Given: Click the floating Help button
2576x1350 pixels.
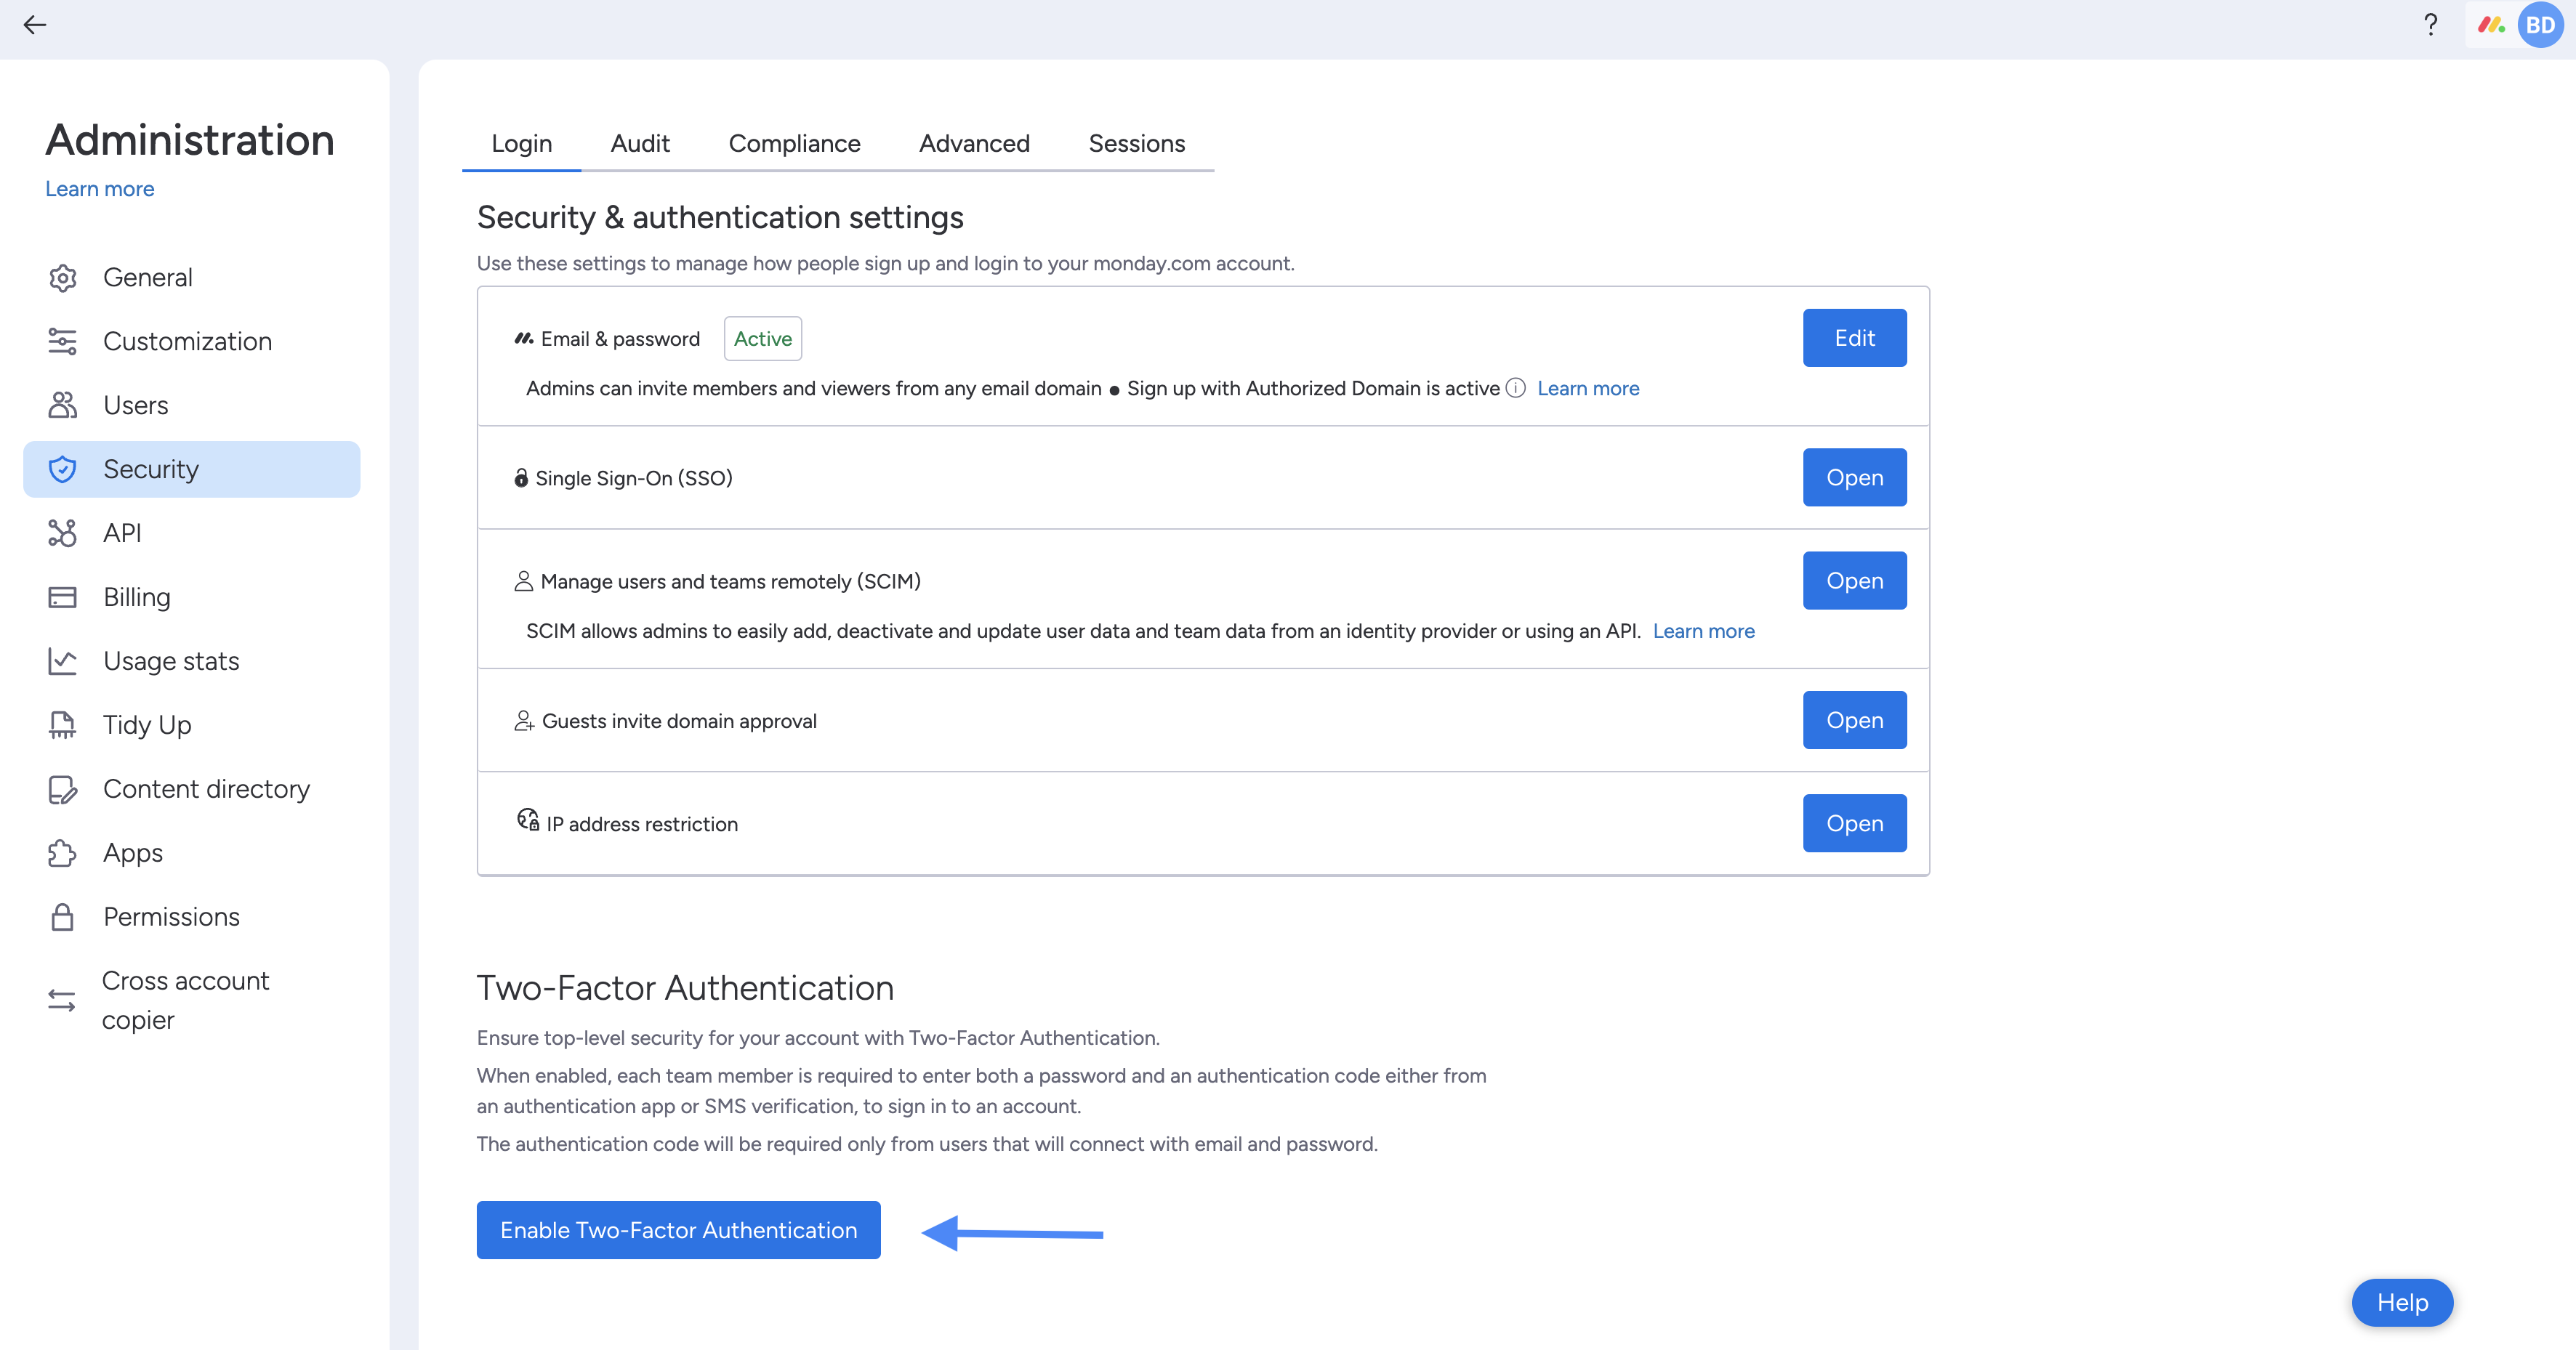Looking at the screenshot, I should point(2402,1303).
